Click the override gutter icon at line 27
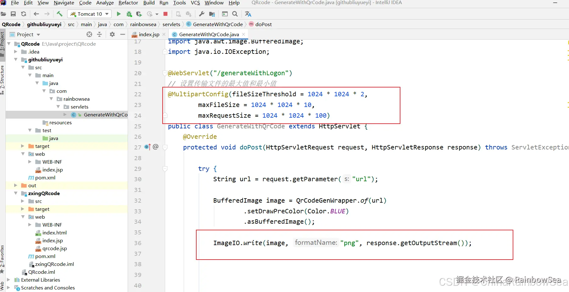Viewport: 569px width, 292px height. [147, 147]
